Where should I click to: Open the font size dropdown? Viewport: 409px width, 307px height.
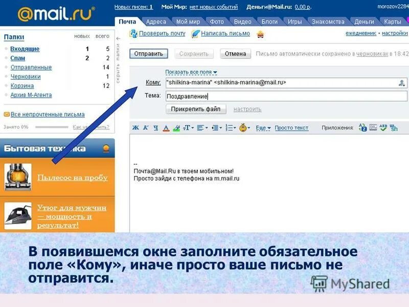point(188,127)
